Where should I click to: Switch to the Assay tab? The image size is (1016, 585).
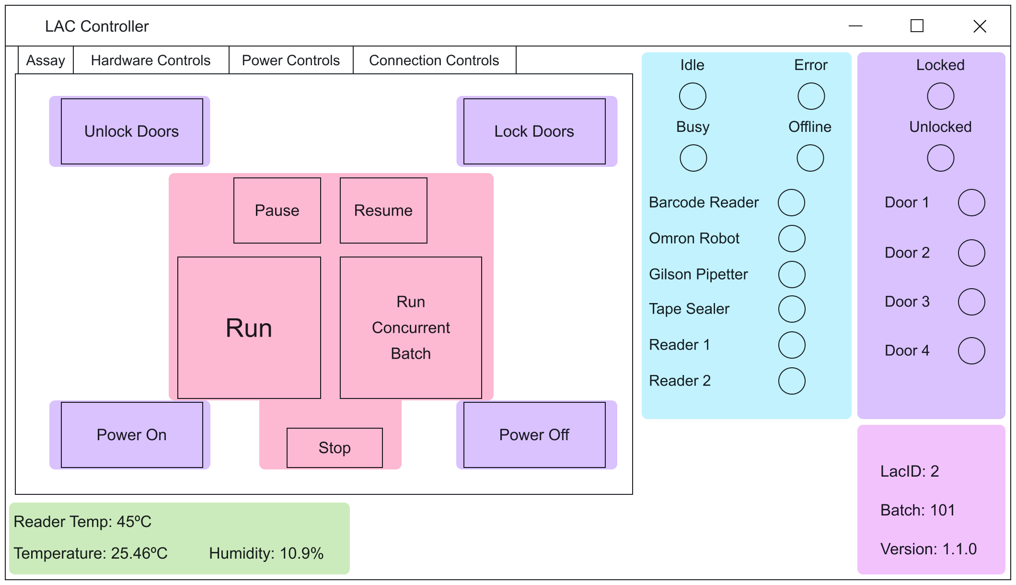46,60
